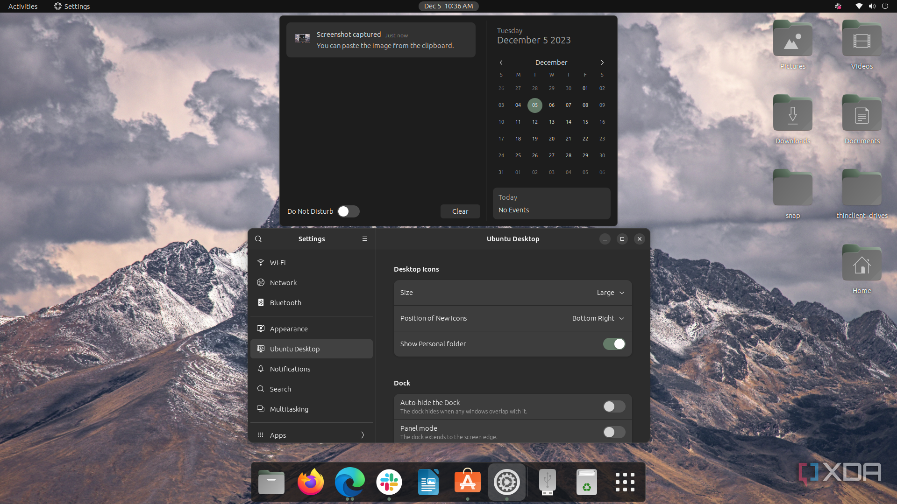Expand the Apps settings category
This screenshot has width=897, height=504.
(312, 435)
